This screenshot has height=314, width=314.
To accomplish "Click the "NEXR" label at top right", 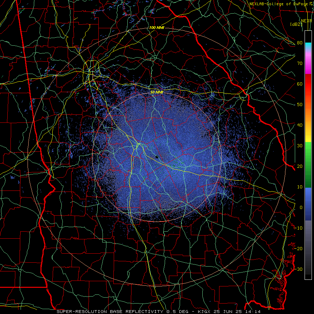I will point(306,21).
